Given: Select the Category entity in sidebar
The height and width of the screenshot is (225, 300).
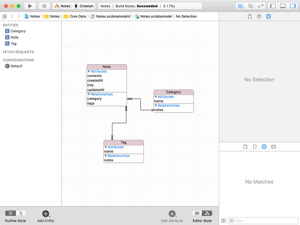Looking at the screenshot, I should [18, 31].
